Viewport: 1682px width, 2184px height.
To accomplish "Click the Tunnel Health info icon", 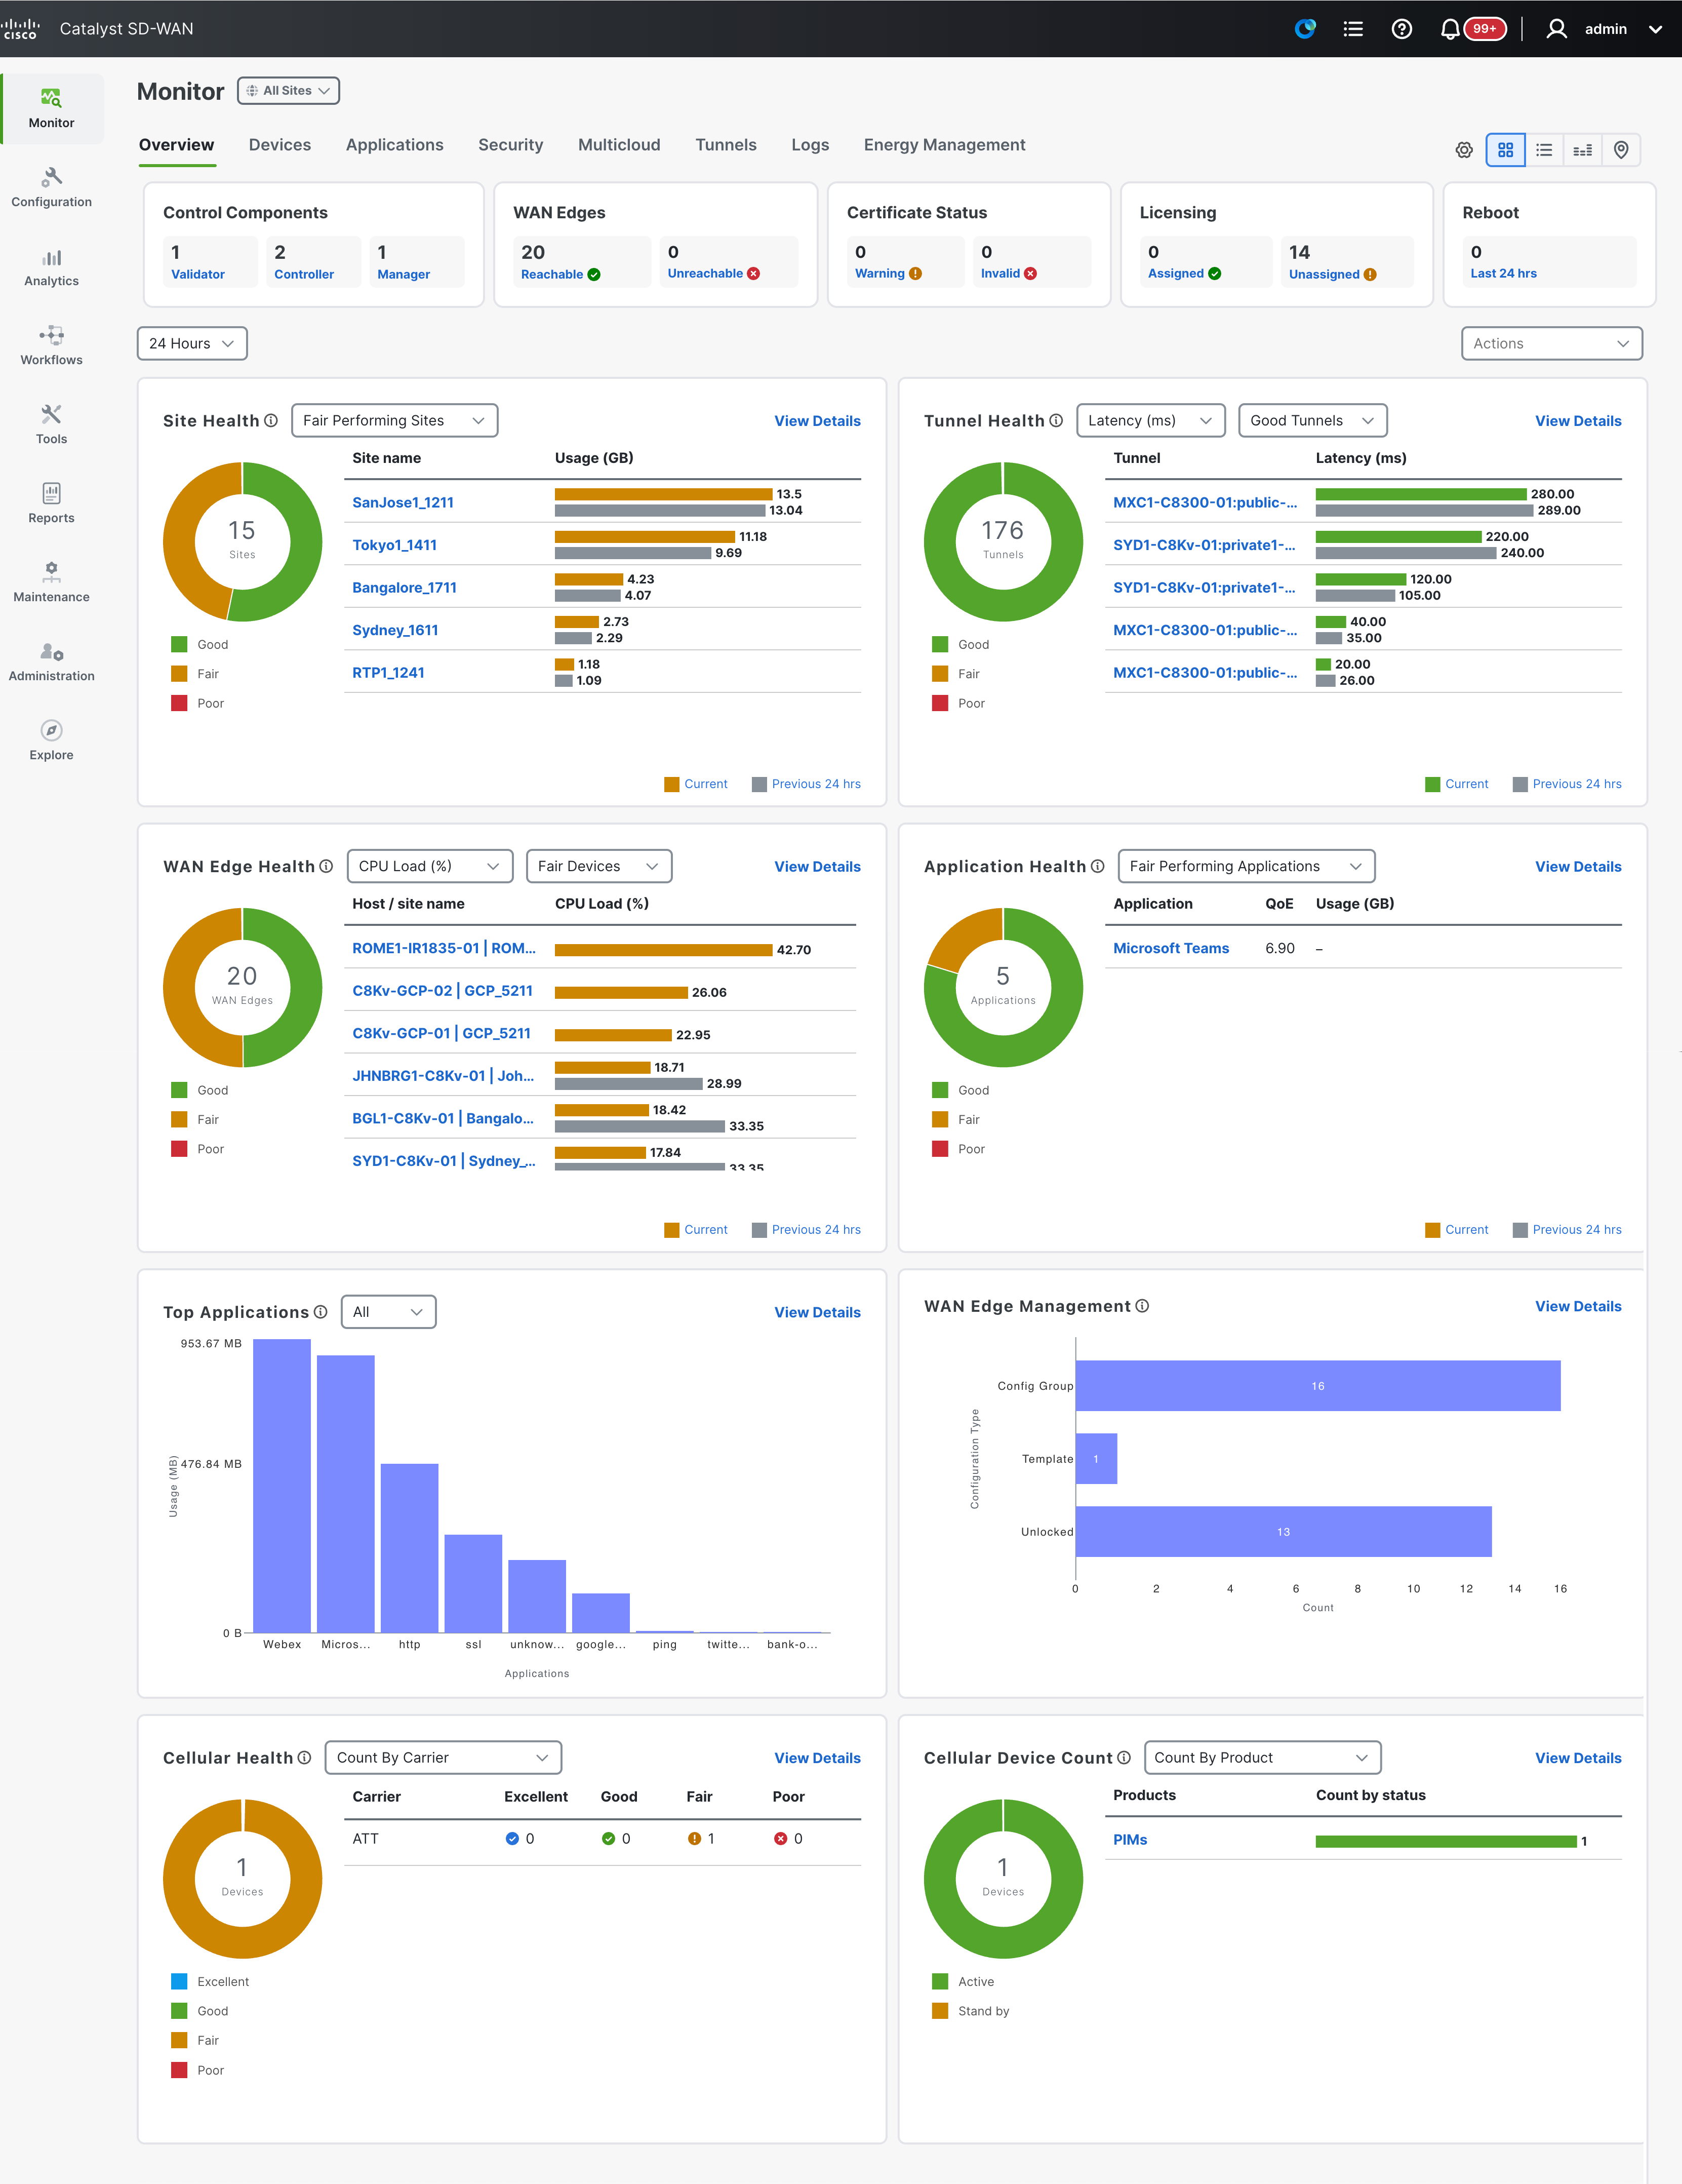I will pos(1055,421).
